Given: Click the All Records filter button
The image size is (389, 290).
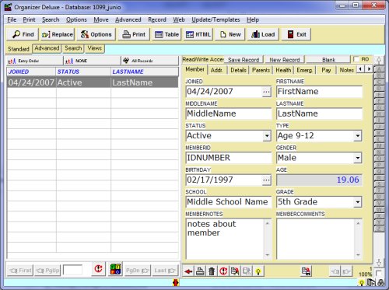Looking at the screenshot, I should point(149,61).
